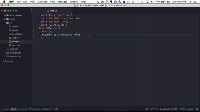Viewport: 200px width, 112px height.
Task: Open the Apple menu
Action: (x=4, y=2)
